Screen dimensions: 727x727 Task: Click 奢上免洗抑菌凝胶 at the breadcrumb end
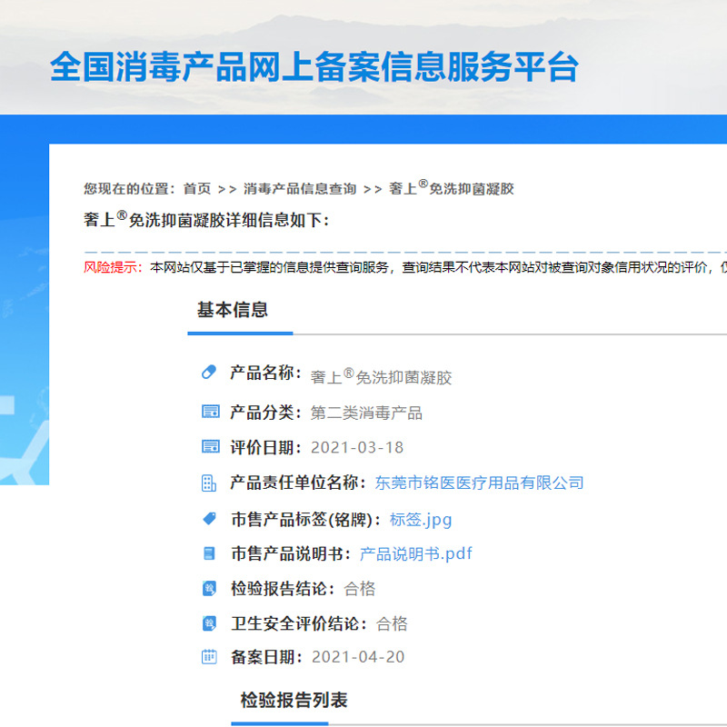point(452,188)
